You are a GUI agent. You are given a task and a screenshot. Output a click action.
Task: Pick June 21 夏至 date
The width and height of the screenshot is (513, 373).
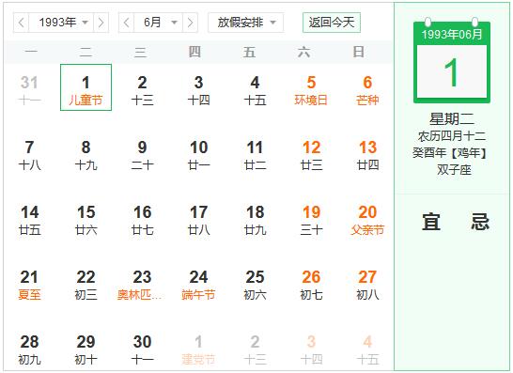point(29,285)
